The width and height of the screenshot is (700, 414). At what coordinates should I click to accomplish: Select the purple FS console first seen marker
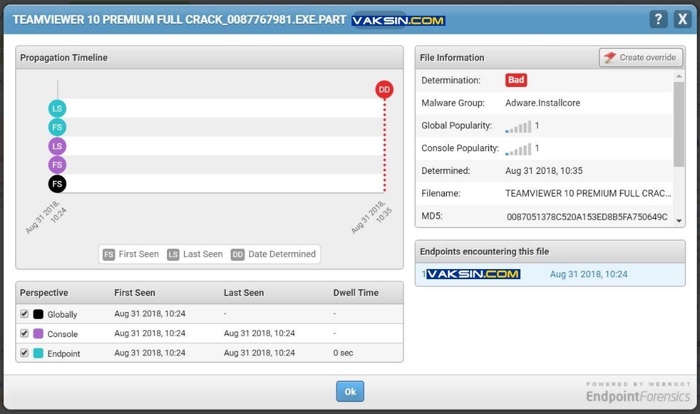pyautogui.click(x=57, y=165)
